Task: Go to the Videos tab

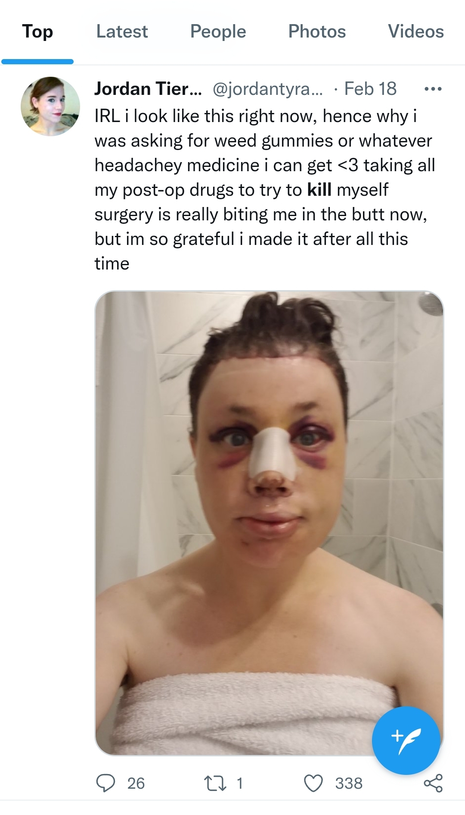Action: [x=415, y=31]
